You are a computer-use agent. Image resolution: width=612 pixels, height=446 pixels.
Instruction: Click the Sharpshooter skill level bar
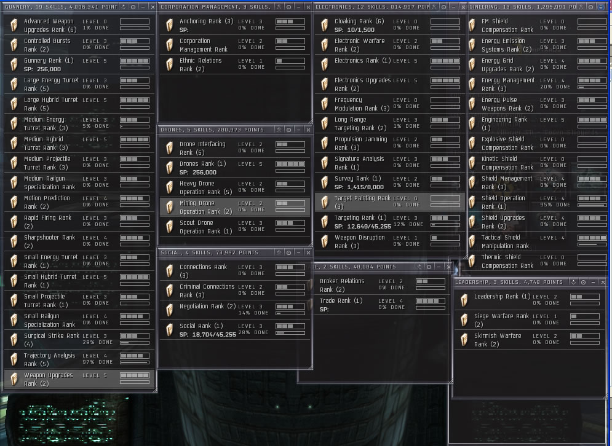pyautogui.click(x=135, y=238)
